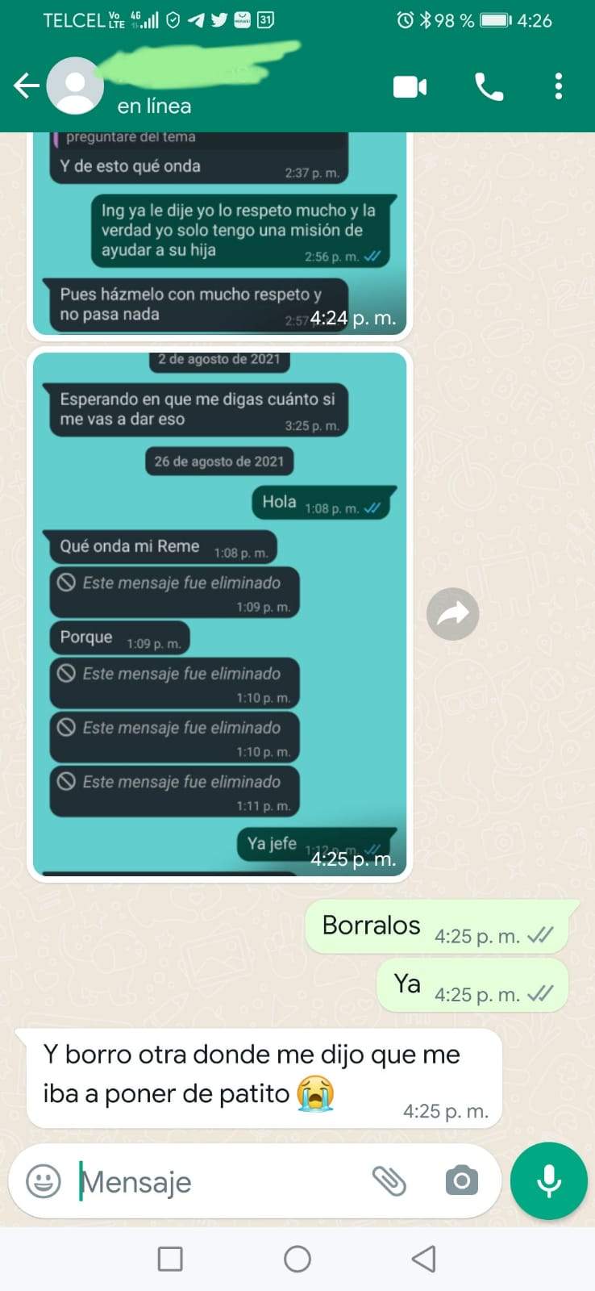Open the three-dot options menu
Image resolution: width=595 pixels, height=1291 pixels.
click(558, 86)
